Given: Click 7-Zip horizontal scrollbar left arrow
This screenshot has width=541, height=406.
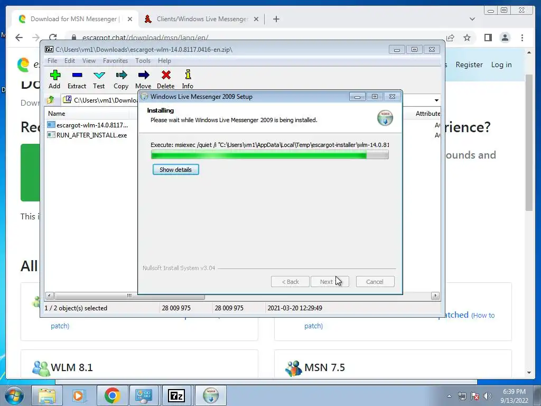Looking at the screenshot, I should click(49, 296).
